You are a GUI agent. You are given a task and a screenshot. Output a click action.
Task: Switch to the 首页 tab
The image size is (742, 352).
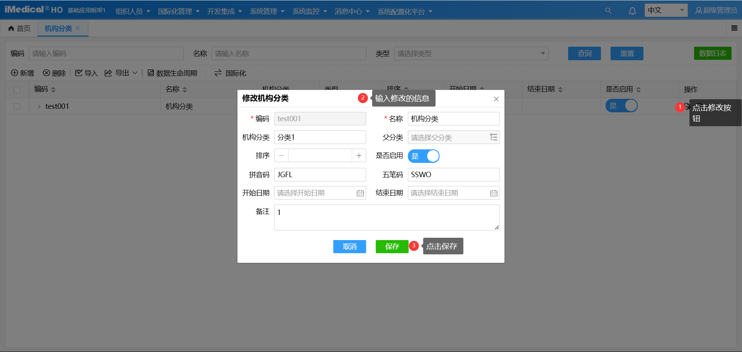click(x=19, y=29)
